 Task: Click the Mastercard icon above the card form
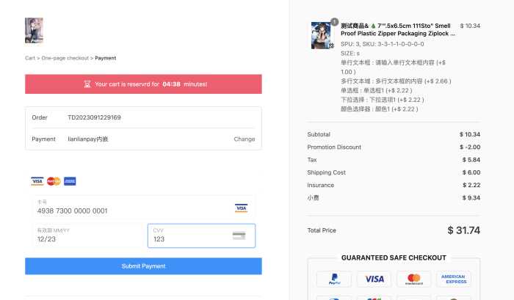tap(54, 181)
